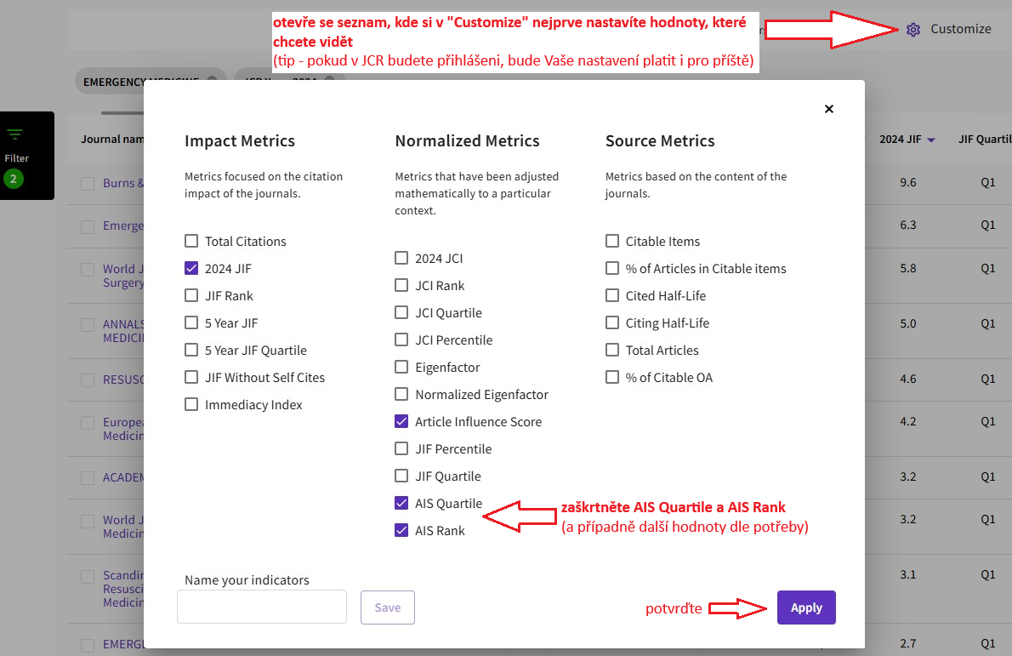Uncheck the 2024 JIF checkbox
1012x656 pixels.
pyautogui.click(x=191, y=269)
